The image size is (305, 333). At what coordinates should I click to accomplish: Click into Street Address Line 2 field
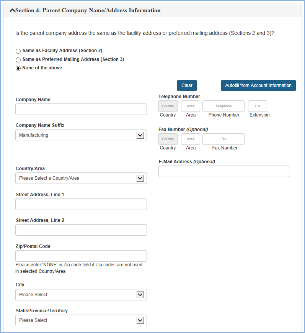[x=81, y=230]
